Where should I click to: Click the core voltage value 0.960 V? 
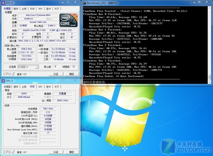click(x=52, y=26)
